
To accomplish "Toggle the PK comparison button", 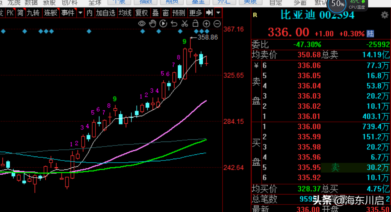I will tap(10, 13).
